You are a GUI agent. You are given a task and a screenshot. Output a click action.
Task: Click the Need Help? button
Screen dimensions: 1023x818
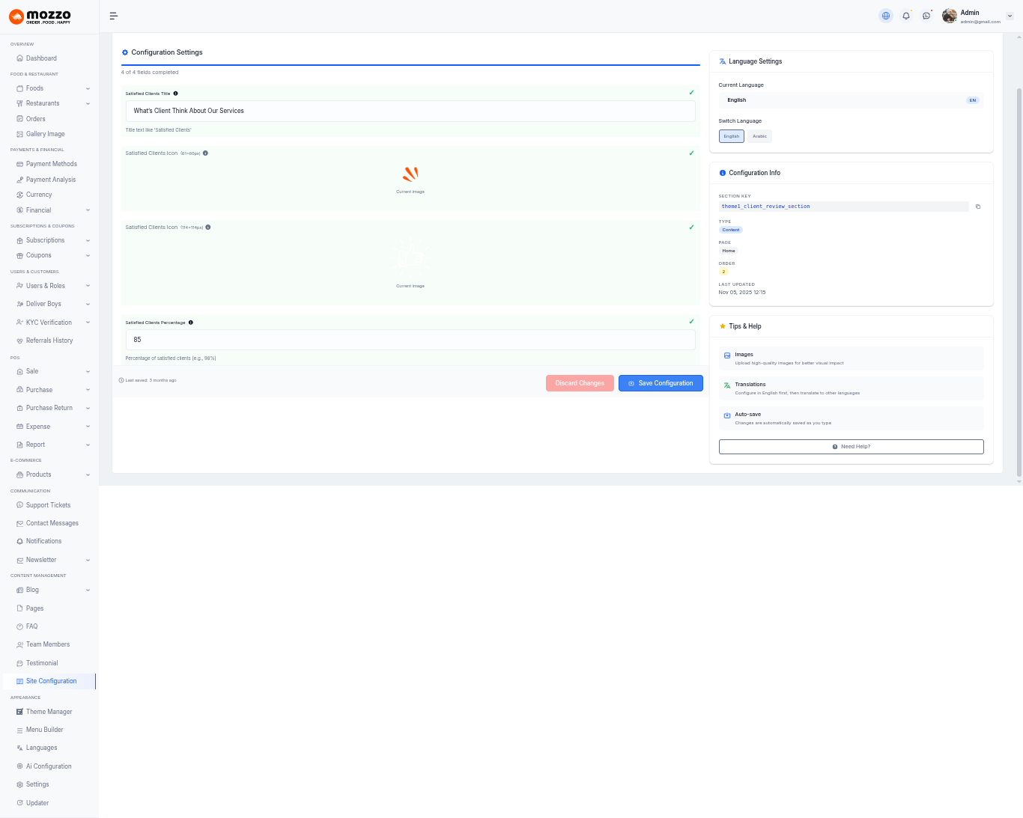(x=851, y=447)
